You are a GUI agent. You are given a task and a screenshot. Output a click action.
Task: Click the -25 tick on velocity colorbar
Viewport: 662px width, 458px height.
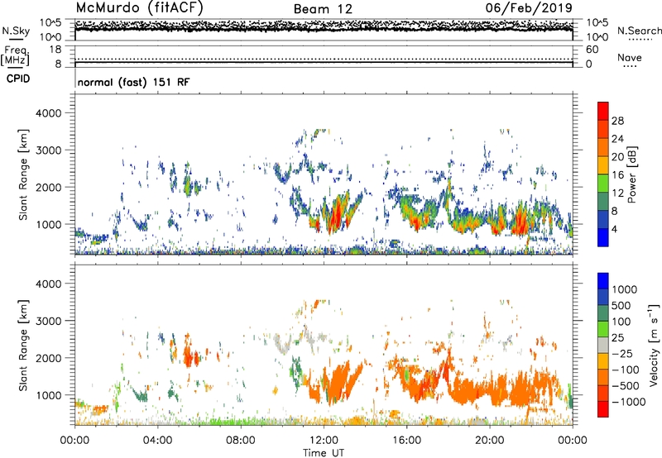[622, 353]
